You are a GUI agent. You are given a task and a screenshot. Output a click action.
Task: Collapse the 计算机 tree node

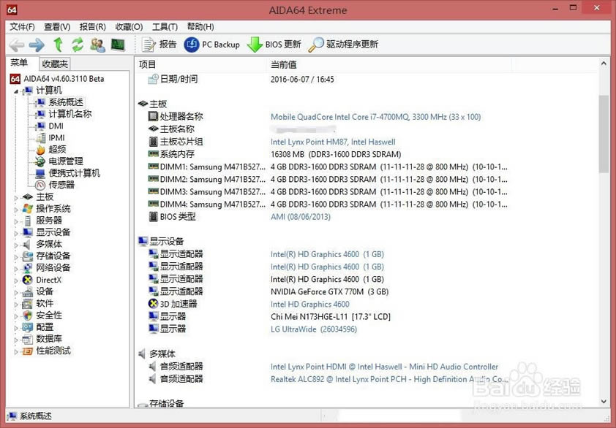point(16,91)
